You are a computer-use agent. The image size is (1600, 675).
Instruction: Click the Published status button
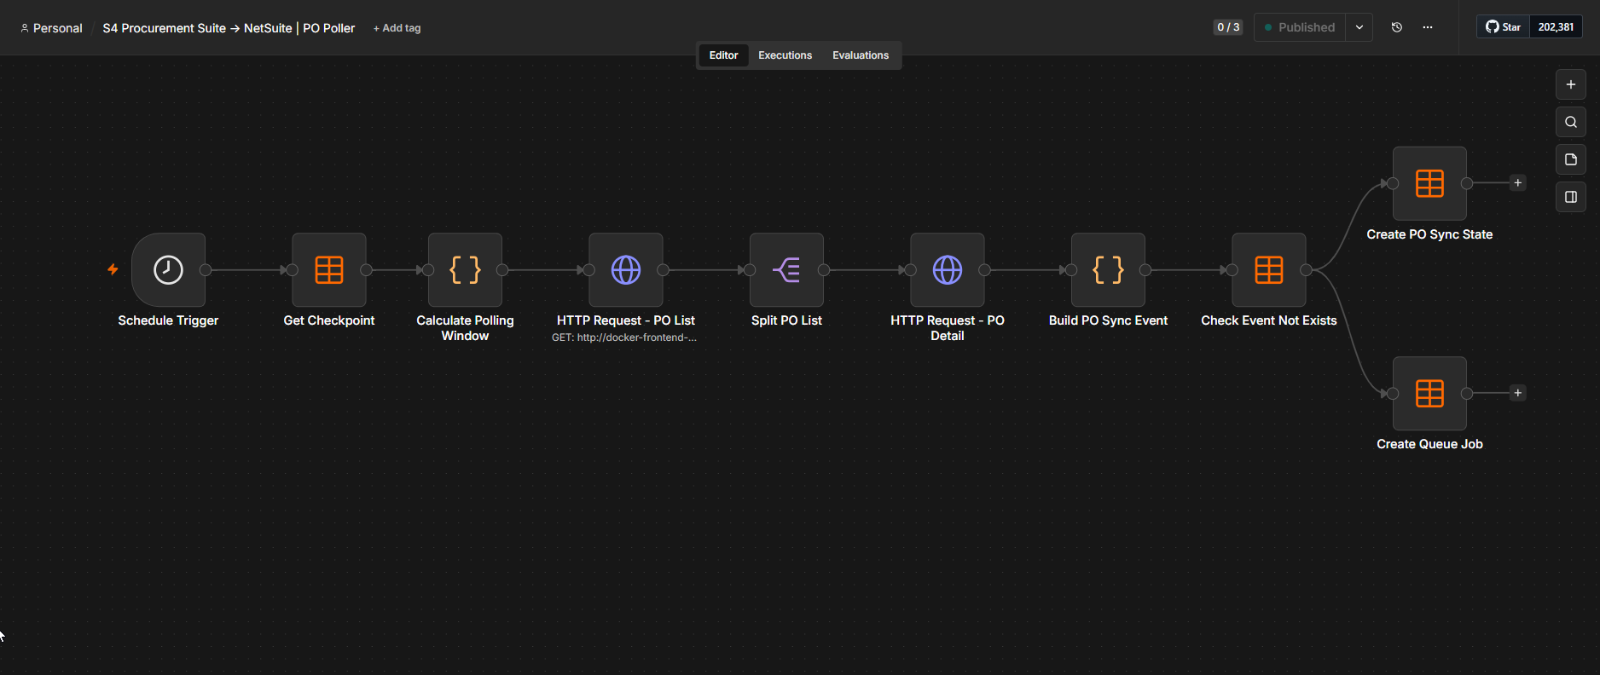(1300, 27)
